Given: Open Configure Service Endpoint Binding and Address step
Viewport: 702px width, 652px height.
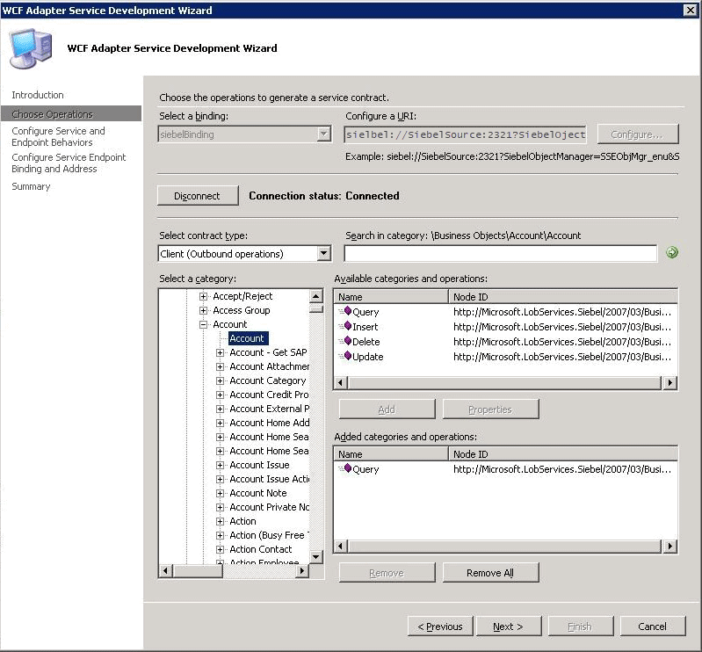Looking at the screenshot, I should click(69, 163).
